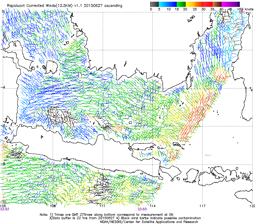The image size is (255, 224).
Task: Click the yellow 20-25 knots legend swatch
Action: point(190,4)
